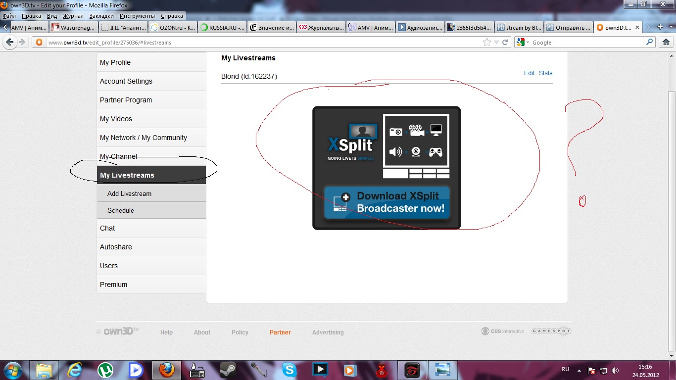This screenshot has height=380, width=676.
Task: Open the on-screen keyboard taskbar icon
Action: point(197,370)
